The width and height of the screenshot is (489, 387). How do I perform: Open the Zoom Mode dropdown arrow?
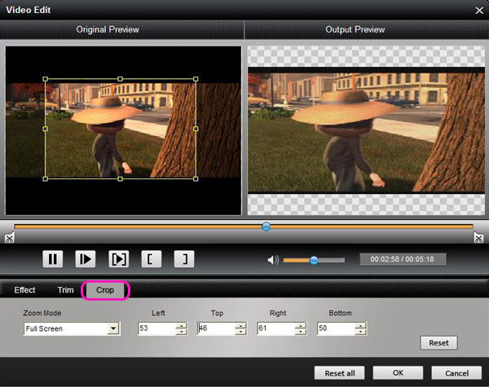[x=113, y=328]
